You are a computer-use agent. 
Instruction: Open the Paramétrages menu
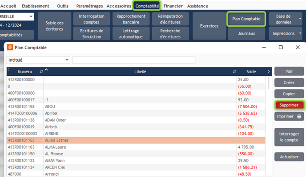tap(89, 6)
